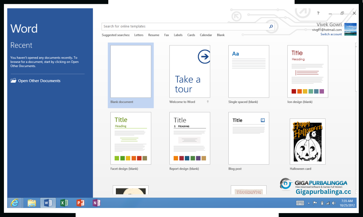
Task: Click Switch account link
Action: [x=331, y=34]
